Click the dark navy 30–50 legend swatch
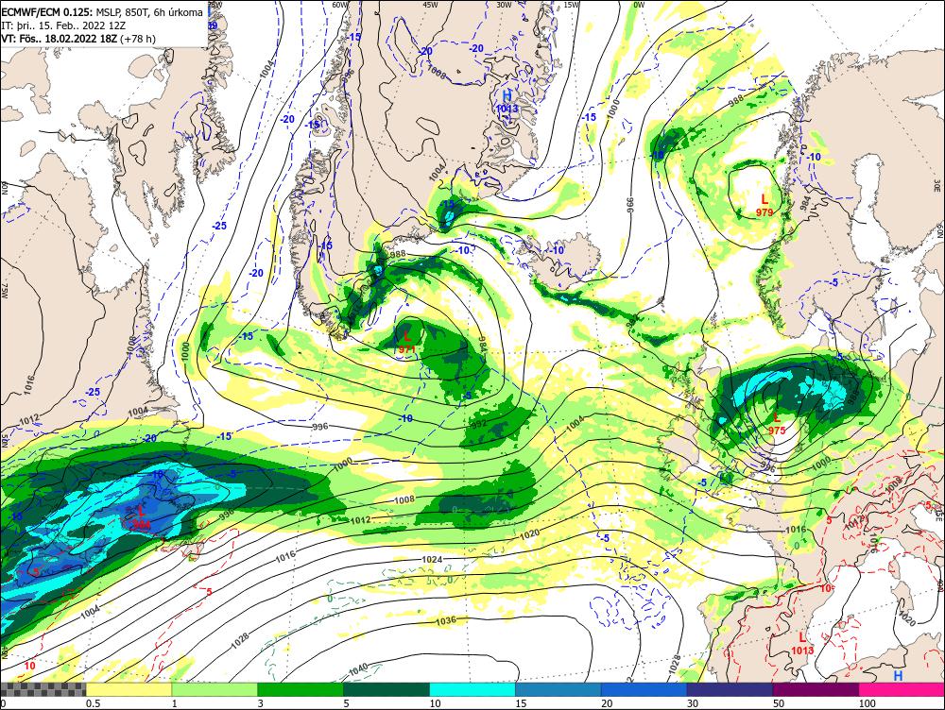The width and height of the screenshot is (945, 710). pyautogui.click(x=730, y=689)
